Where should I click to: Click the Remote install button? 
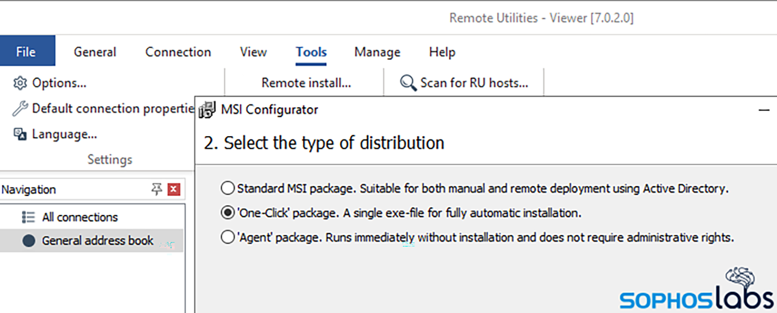point(306,83)
